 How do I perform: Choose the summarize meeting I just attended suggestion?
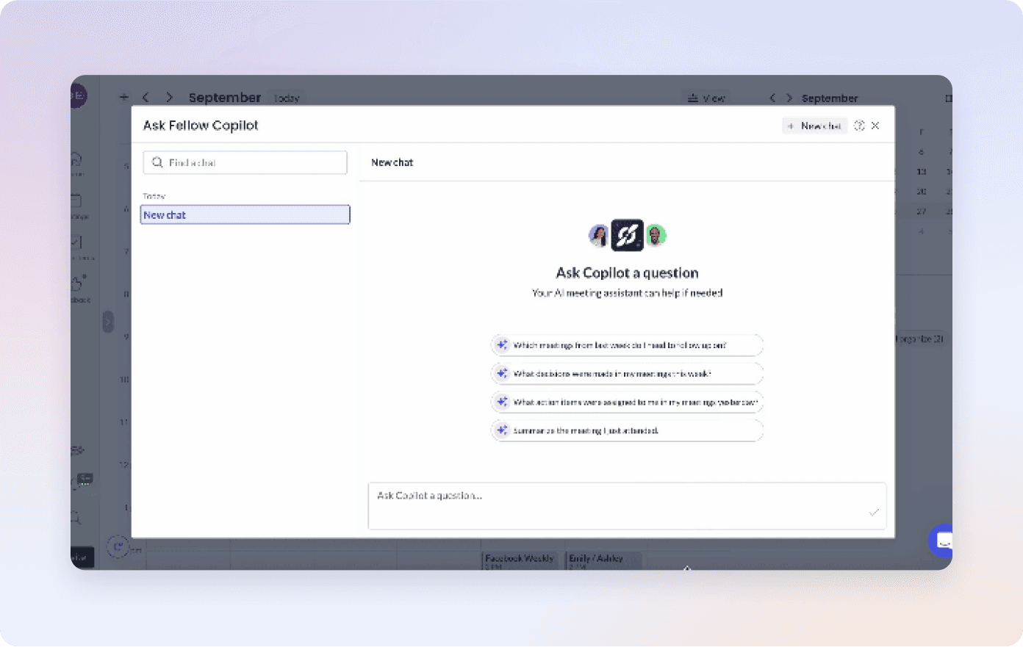coord(627,430)
